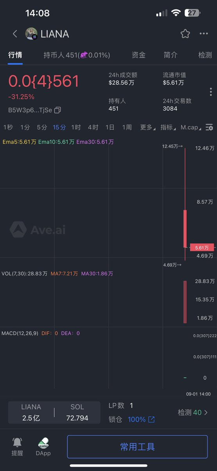Expand the 更多 timeframe dropdown
The width and height of the screenshot is (217, 471).
click(x=147, y=127)
